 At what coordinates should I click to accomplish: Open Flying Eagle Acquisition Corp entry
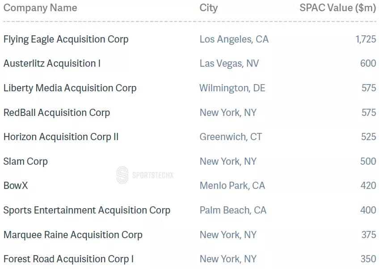(66, 39)
